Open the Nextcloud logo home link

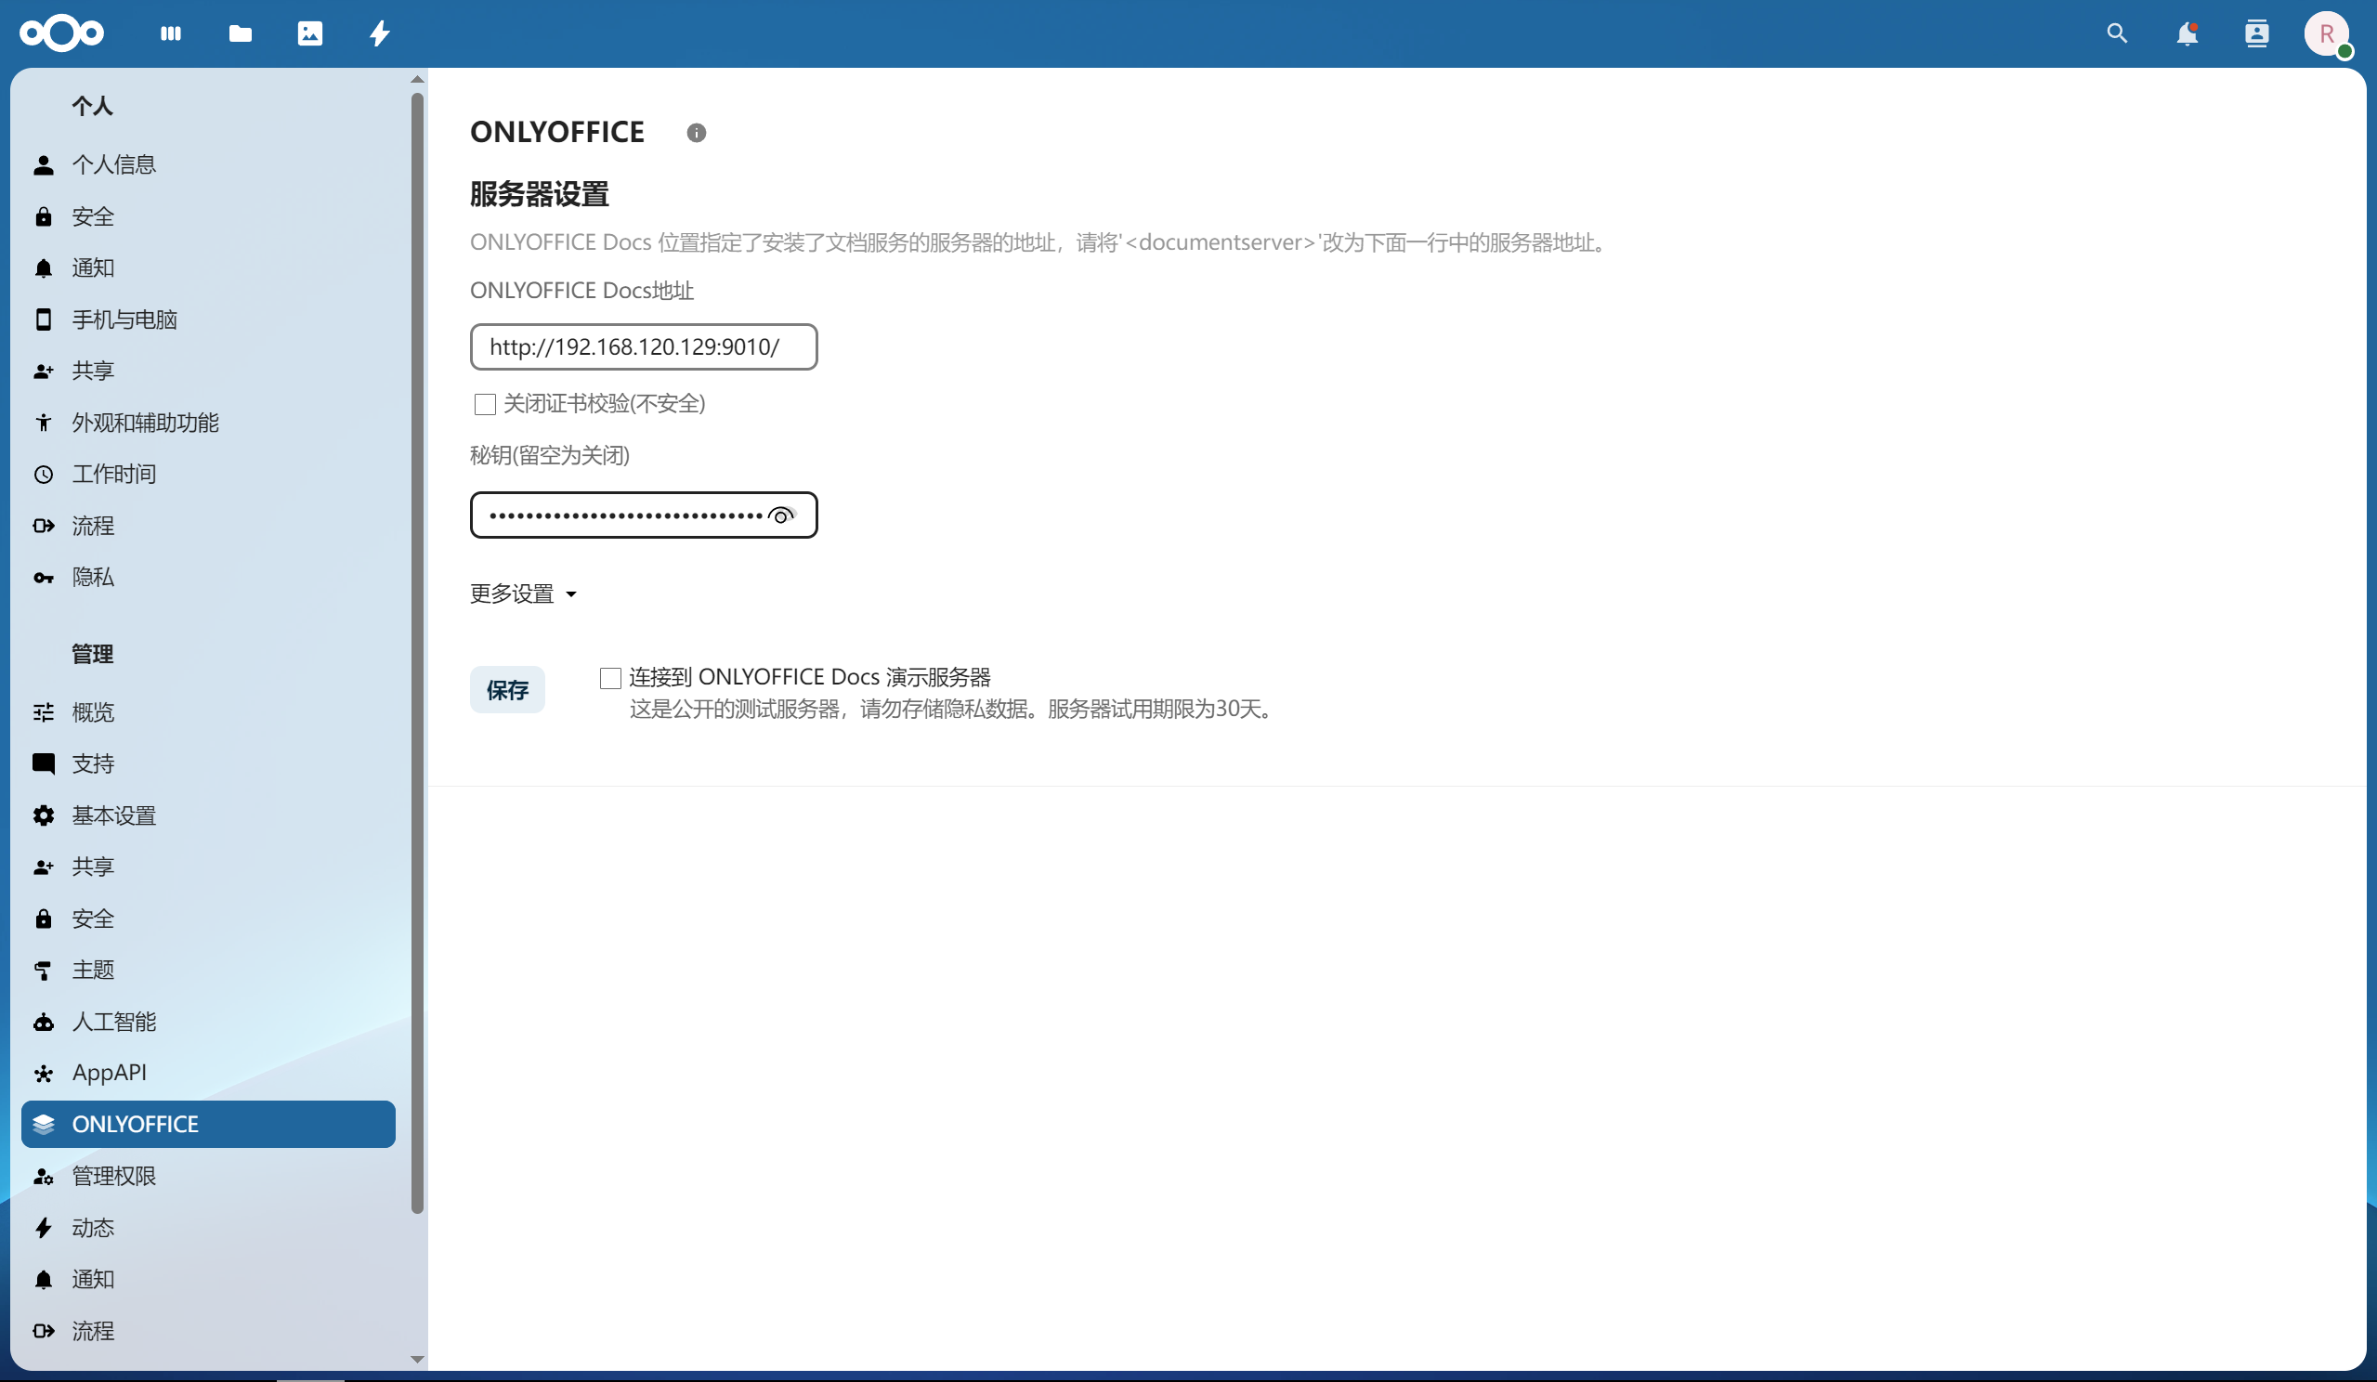(61, 34)
